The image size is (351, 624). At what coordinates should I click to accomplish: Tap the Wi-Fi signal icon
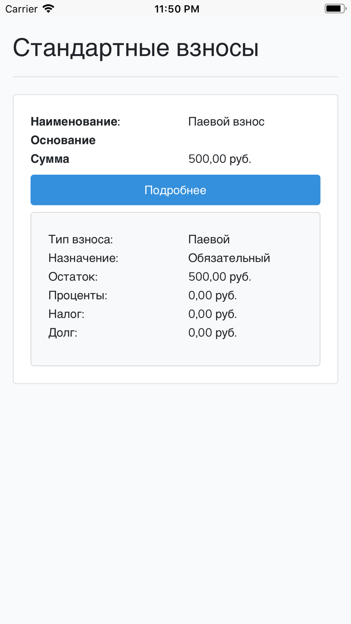[48, 9]
